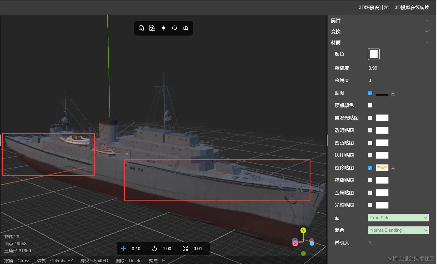Click the olive negative-Y gizmo ball

(303, 253)
